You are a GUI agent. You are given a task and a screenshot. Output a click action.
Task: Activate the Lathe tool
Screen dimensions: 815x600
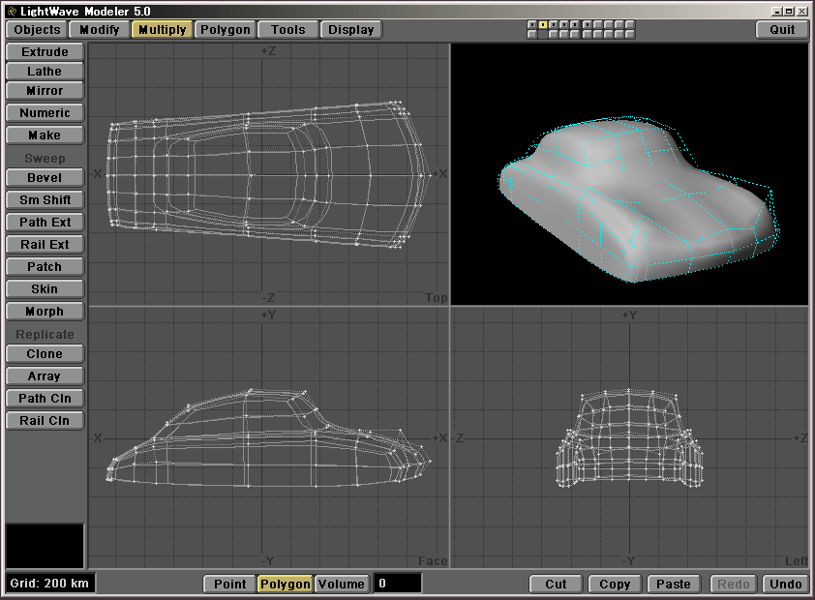pos(45,71)
